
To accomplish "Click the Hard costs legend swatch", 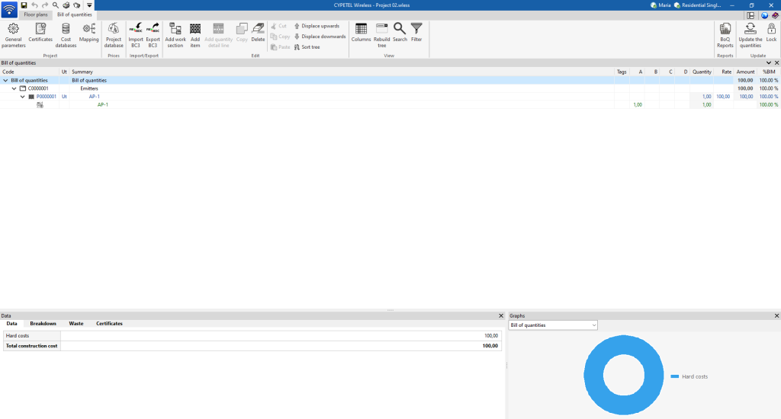I will tap(674, 376).
